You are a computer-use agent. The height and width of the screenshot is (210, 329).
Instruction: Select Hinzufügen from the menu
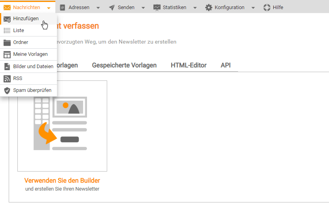coord(26,19)
